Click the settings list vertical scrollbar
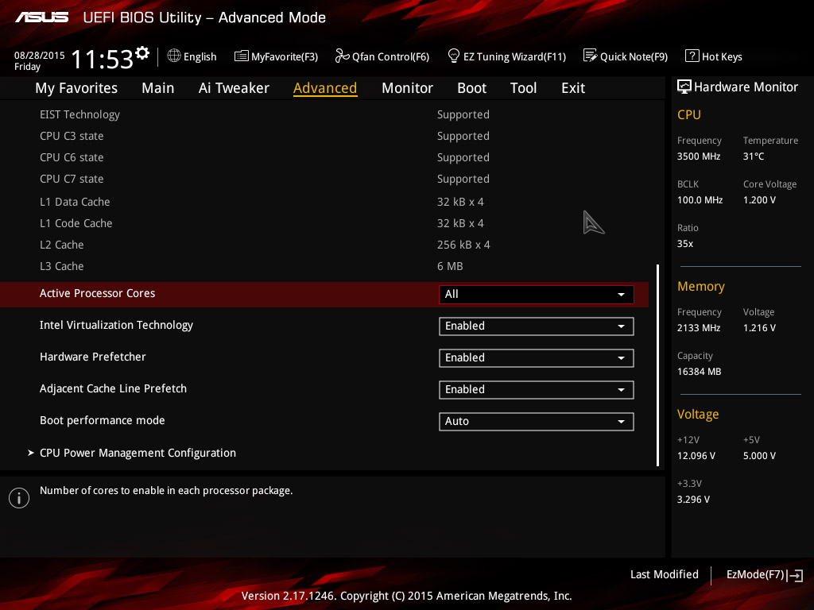The height and width of the screenshot is (610, 814). pos(657,365)
